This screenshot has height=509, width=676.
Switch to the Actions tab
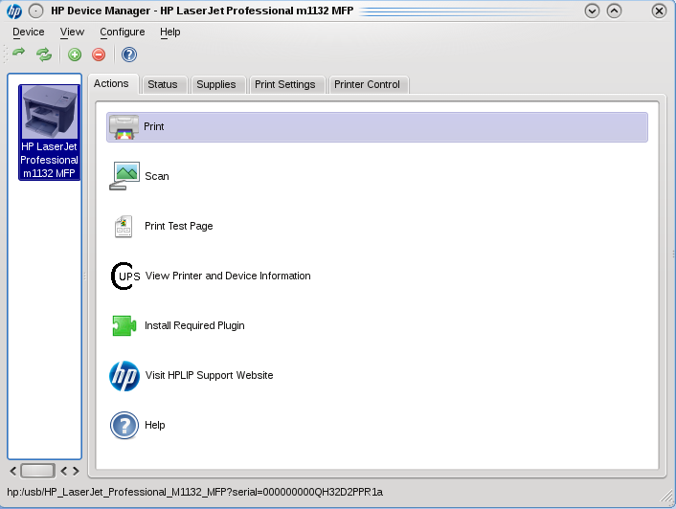111,83
